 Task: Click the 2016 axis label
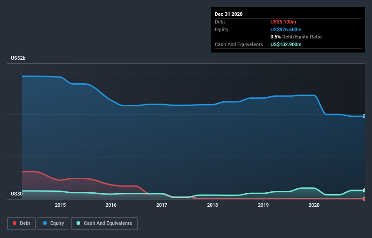pos(111,205)
